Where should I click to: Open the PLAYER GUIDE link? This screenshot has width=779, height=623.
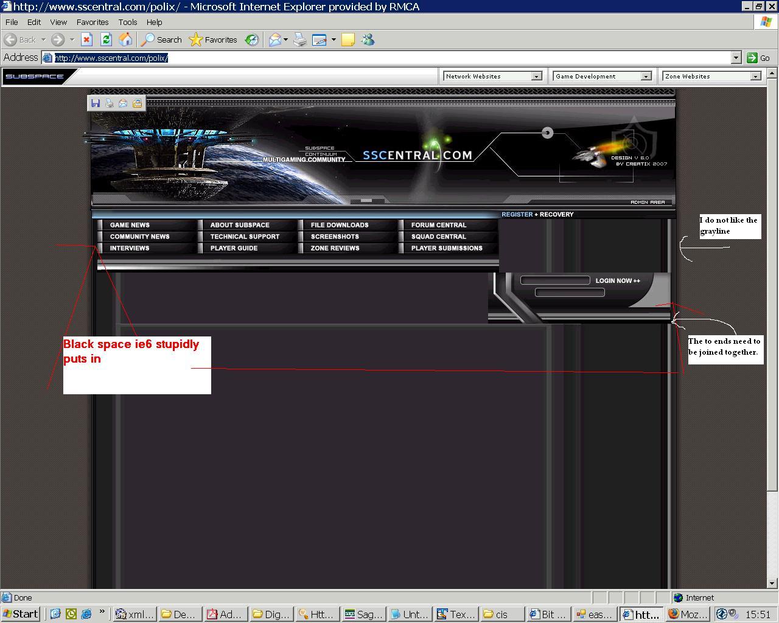234,248
